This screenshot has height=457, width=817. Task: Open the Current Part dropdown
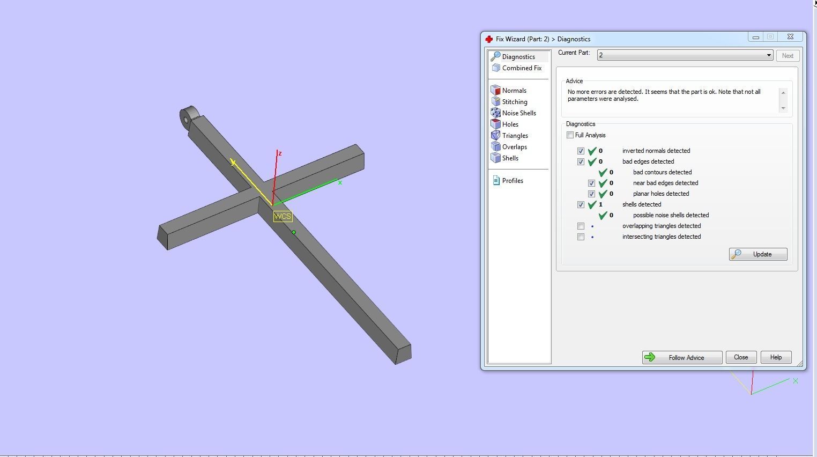click(685, 55)
